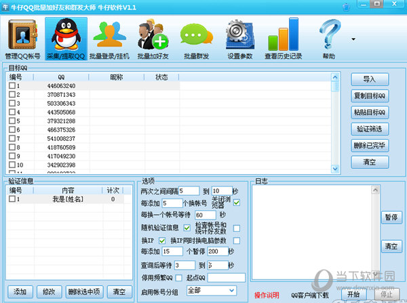Expand the toolbar overflow arrow

pyautogui.click(x=353, y=39)
